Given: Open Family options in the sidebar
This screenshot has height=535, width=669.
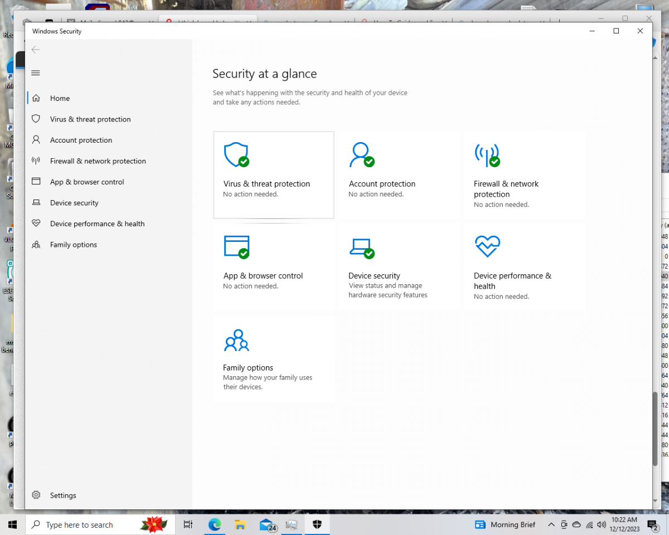Looking at the screenshot, I should [x=109, y=245].
